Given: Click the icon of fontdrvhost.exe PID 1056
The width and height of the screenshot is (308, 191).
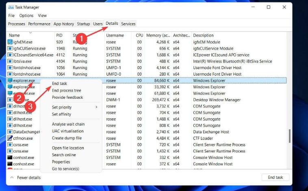Looking at the screenshot, I should (10, 67).
